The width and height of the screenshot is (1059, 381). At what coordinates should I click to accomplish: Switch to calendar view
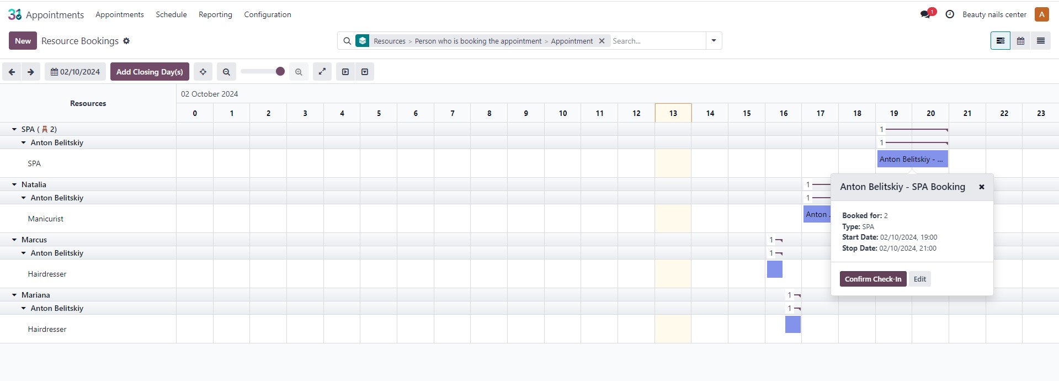click(x=1020, y=41)
